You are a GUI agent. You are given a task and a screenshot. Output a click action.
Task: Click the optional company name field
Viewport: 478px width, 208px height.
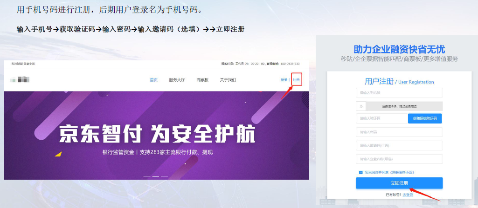pos(399,159)
